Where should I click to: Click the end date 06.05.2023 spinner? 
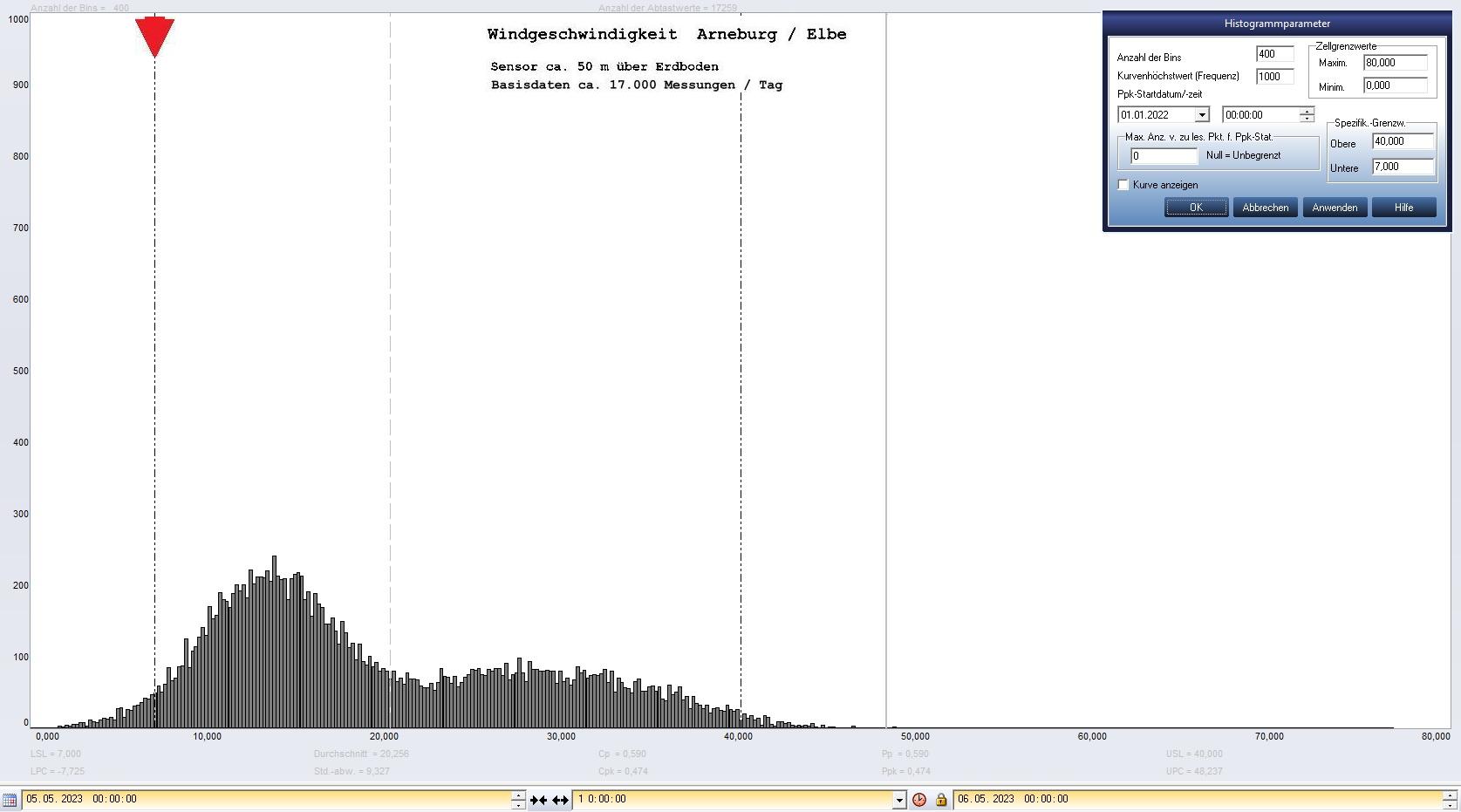(x=1449, y=800)
